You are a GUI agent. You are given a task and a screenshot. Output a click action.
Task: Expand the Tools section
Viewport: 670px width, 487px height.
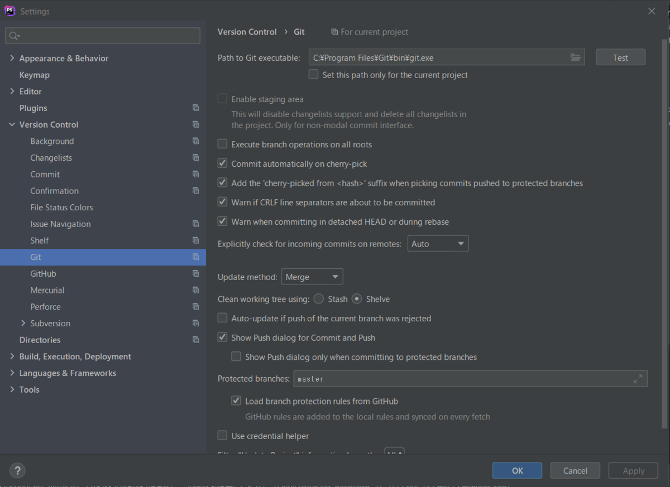pyautogui.click(x=12, y=389)
